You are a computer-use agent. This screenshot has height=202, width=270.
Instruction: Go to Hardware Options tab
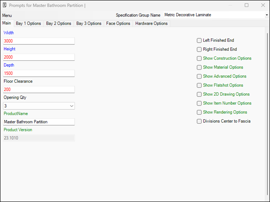tap(151, 23)
